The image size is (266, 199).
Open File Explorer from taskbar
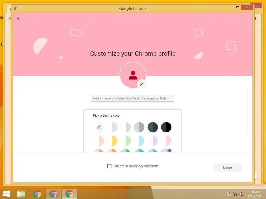tap(21, 194)
